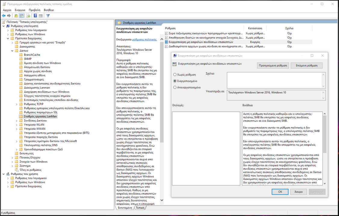The height and width of the screenshot is (216, 339).
Task: Open the Ενέργεια menu
Action: [x=20, y=10]
